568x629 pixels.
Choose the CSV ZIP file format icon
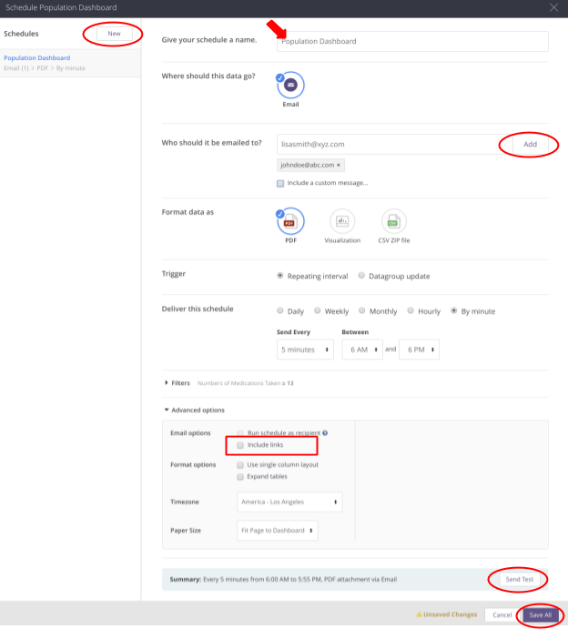[393, 221]
